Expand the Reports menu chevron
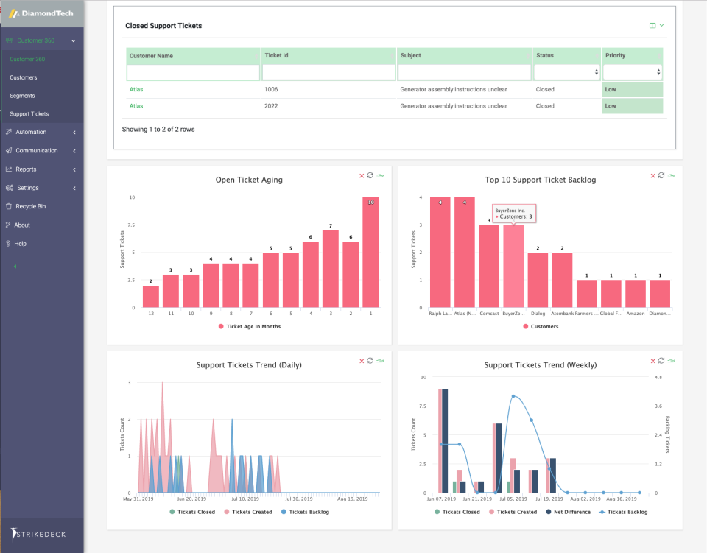Viewport: 707px width, 553px height. click(74, 169)
